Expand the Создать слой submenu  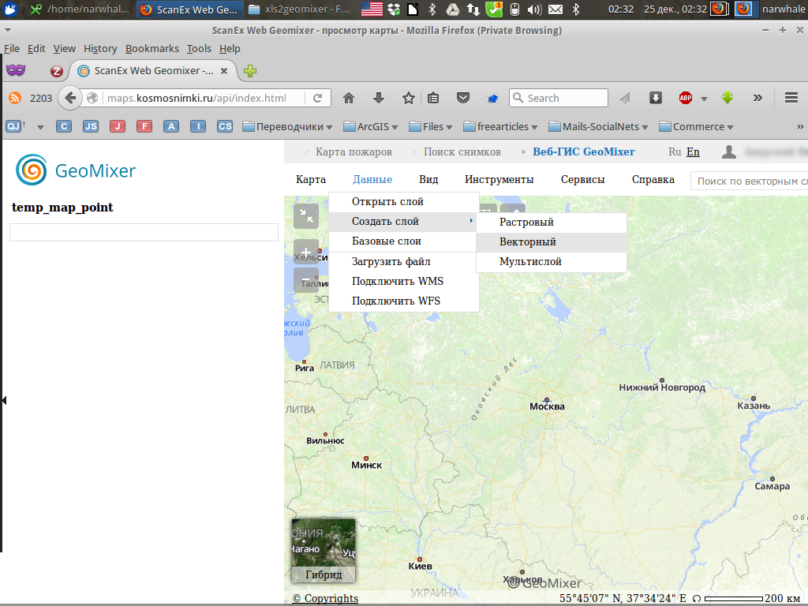(403, 222)
